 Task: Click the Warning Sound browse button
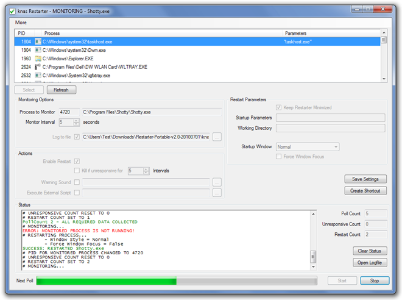pyautogui.click(x=217, y=182)
